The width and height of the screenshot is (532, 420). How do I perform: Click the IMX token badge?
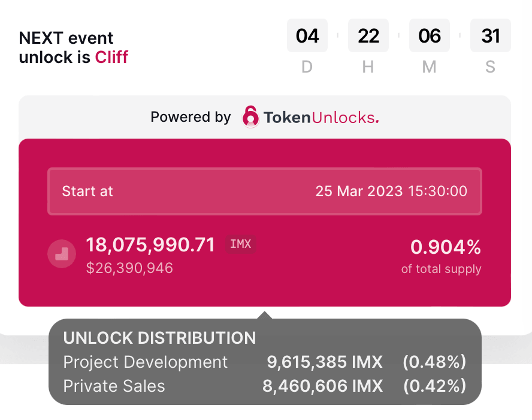tap(240, 244)
